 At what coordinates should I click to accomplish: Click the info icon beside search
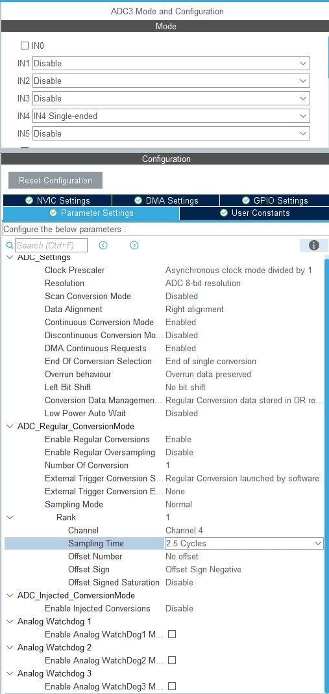click(314, 245)
